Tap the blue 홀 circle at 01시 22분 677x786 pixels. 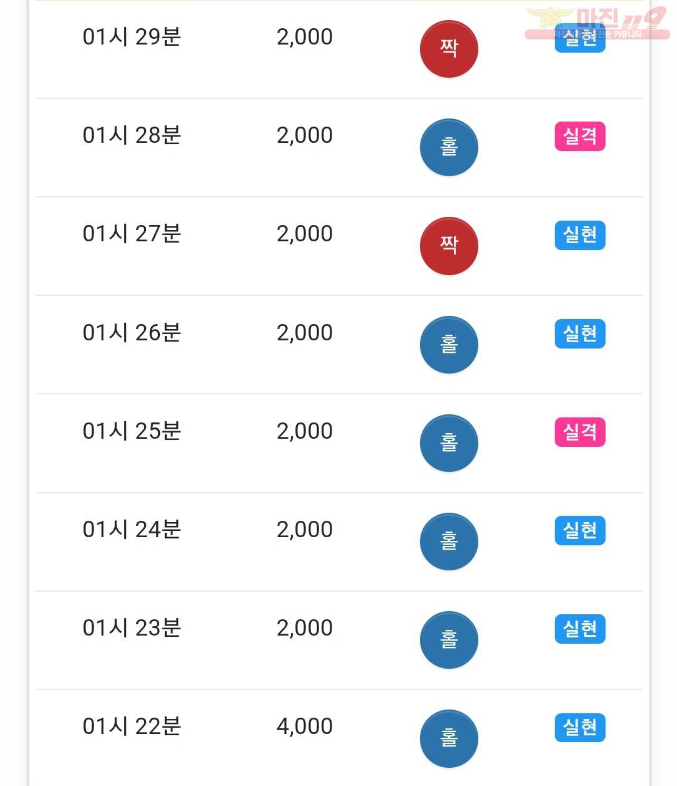tap(449, 738)
